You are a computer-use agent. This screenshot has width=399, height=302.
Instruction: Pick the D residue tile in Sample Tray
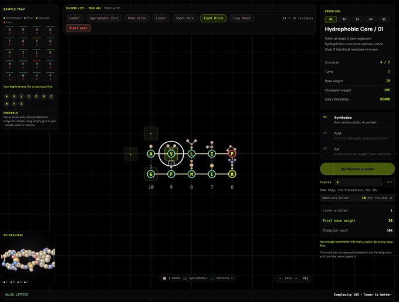point(50,31)
